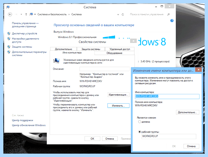Close the Свойства системы dialog

(x=134, y=41)
